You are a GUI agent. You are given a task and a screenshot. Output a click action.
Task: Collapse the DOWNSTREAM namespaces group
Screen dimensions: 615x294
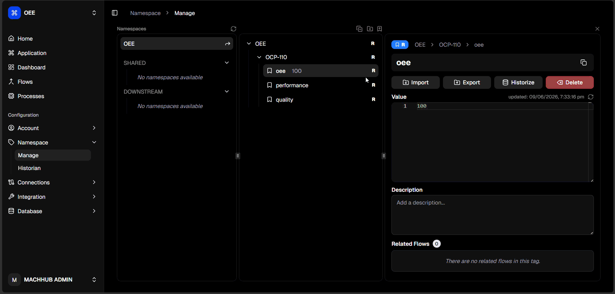(227, 91)
